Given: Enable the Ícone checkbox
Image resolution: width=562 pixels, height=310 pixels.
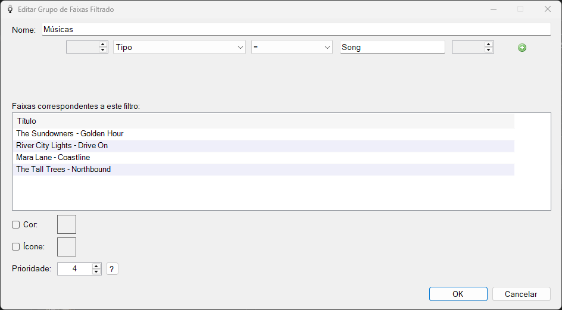Looking at the screenshot, I should pos(15,247).
